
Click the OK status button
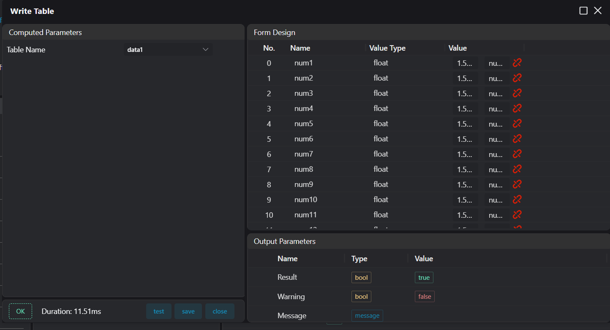(x=20, y=311)
